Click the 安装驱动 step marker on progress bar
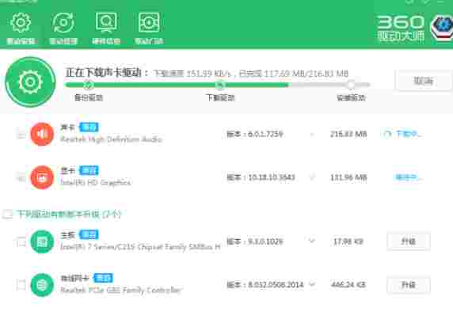 (x=351, y=85)
